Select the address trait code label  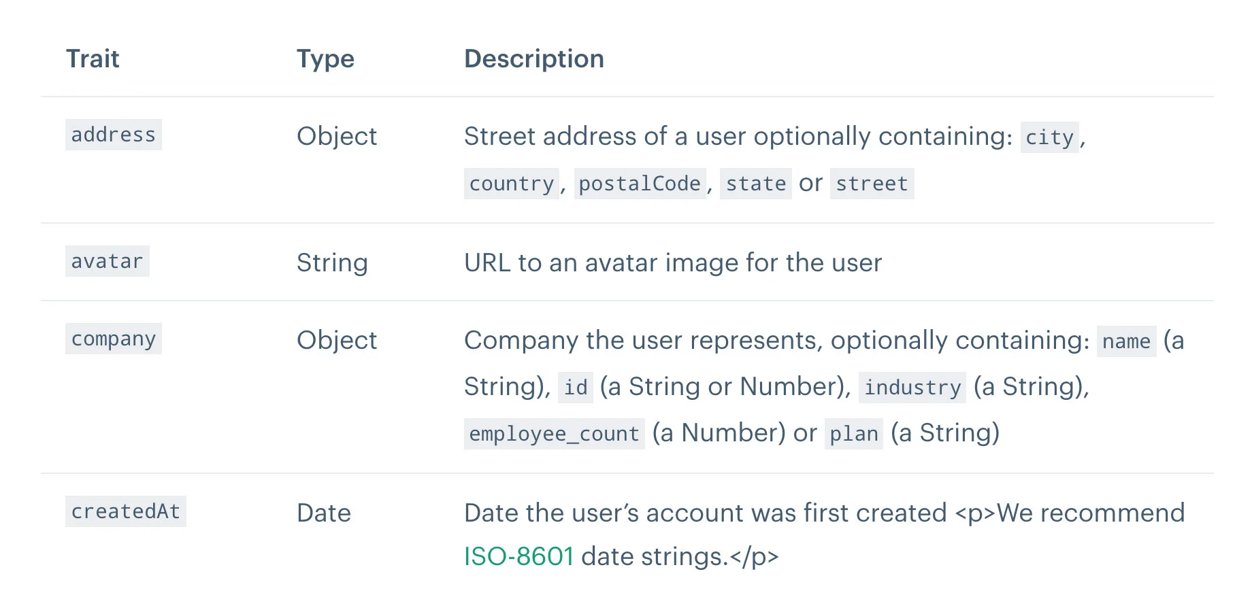click(x=114, y=135)
